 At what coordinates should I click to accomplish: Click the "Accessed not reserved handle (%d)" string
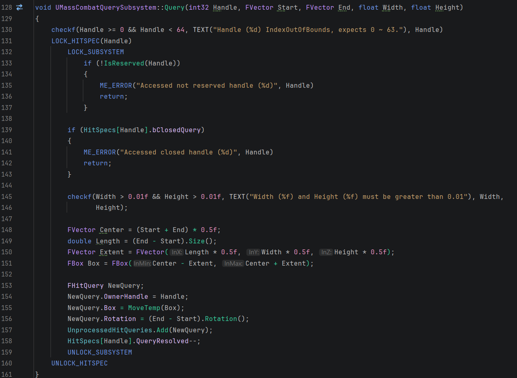click(x=207, y=85)
